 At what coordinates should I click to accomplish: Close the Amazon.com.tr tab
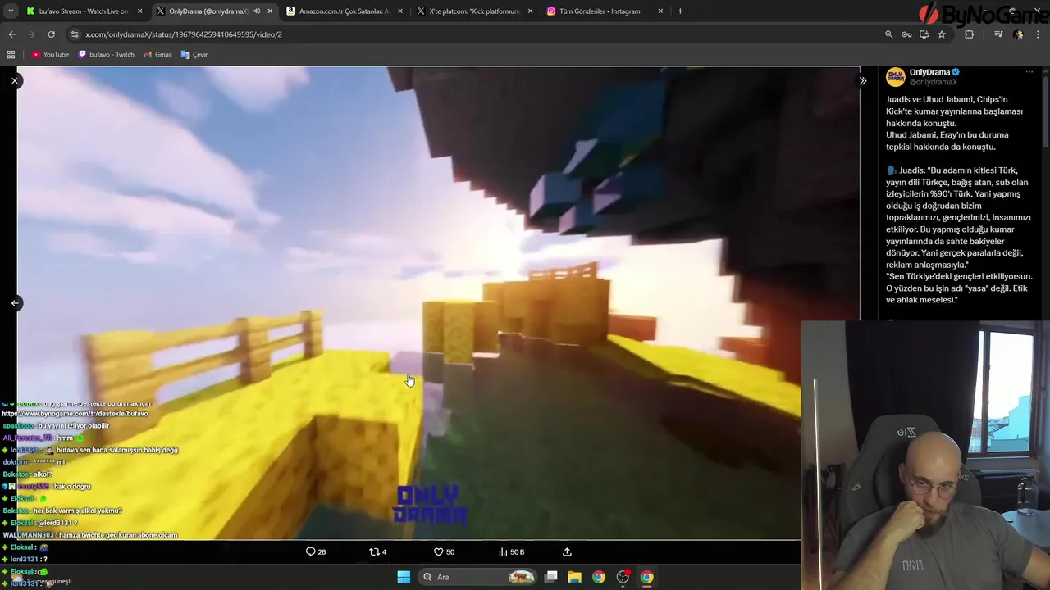[399, 11]
